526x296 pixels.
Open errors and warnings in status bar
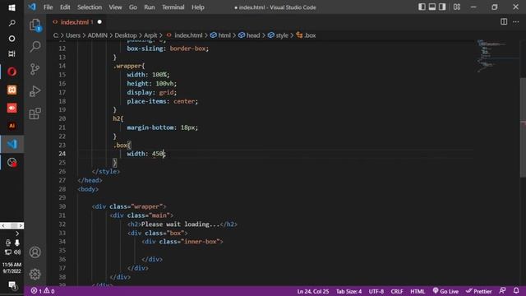[43, 291]
